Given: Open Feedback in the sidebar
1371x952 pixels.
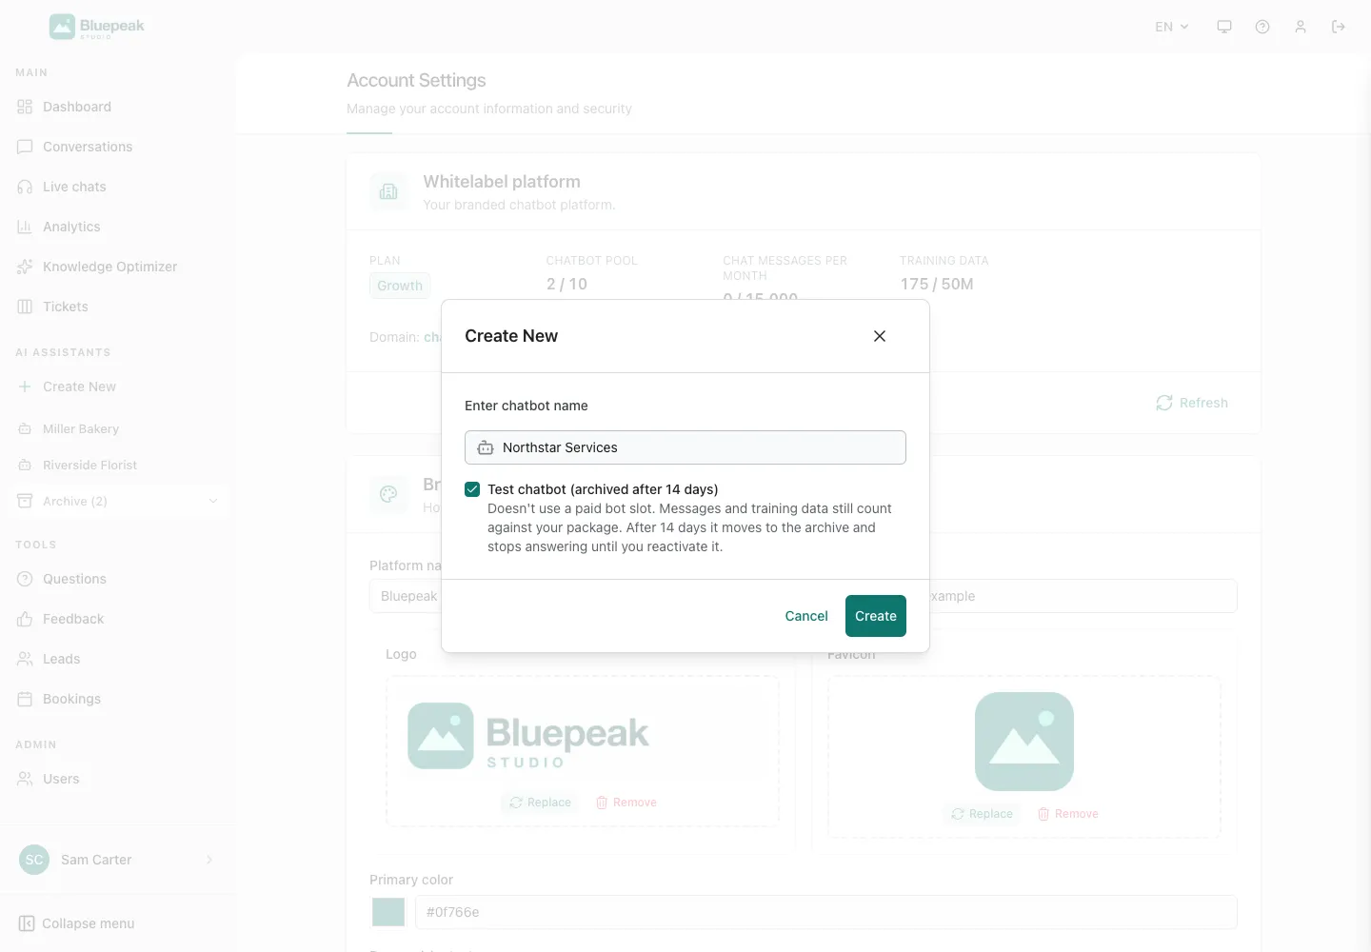Looking at the screenshot, I should 118,619.
